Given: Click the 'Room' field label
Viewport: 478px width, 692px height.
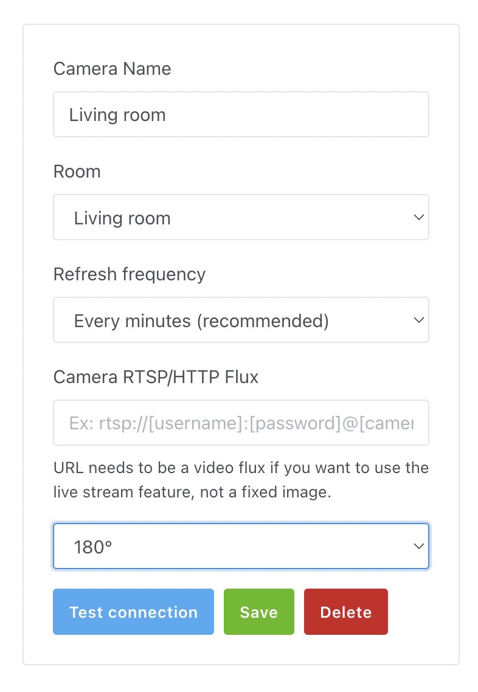Looking at the screenshot, I should pos(77,171).
